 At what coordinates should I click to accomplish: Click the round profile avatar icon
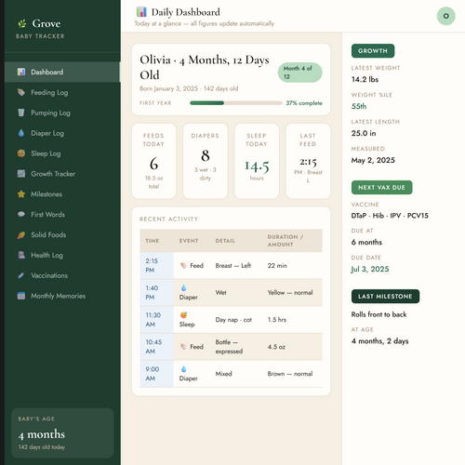pyautogui.click(x=445, y=16)
